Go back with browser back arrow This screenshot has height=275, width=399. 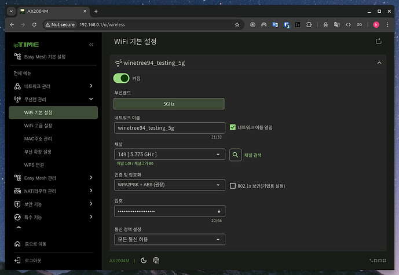tap(12, 25)
